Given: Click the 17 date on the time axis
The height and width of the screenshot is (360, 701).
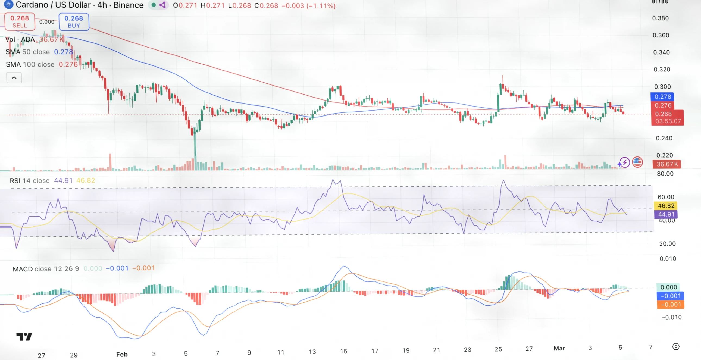Looking at the screenshot, I should tap(375, 351).
